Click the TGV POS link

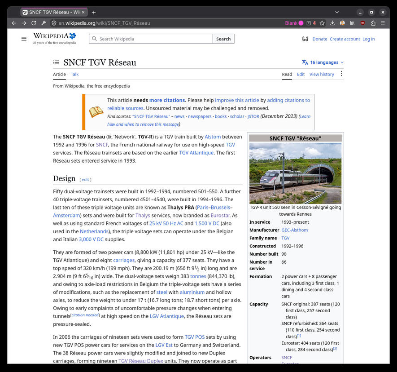click(194, 337)
